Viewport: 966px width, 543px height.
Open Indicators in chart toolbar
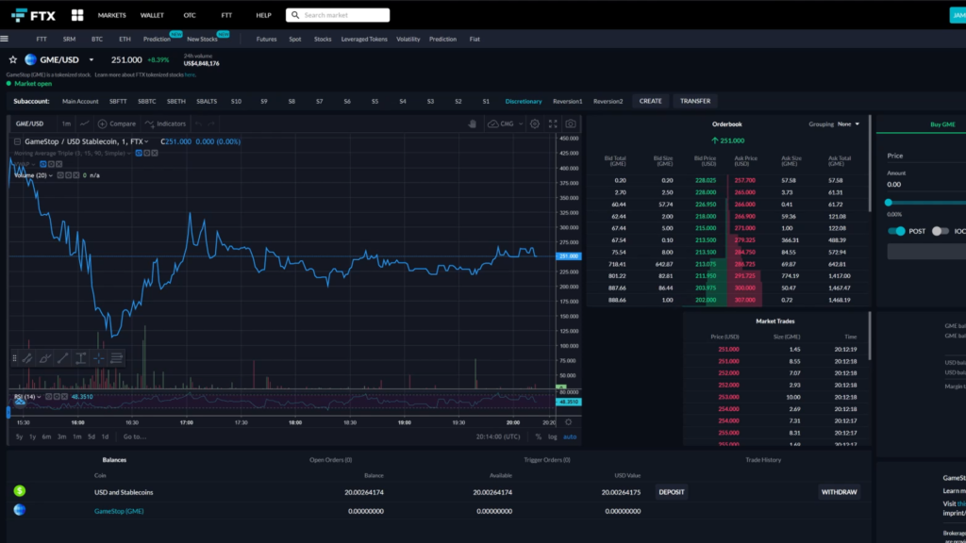(165, 123)
